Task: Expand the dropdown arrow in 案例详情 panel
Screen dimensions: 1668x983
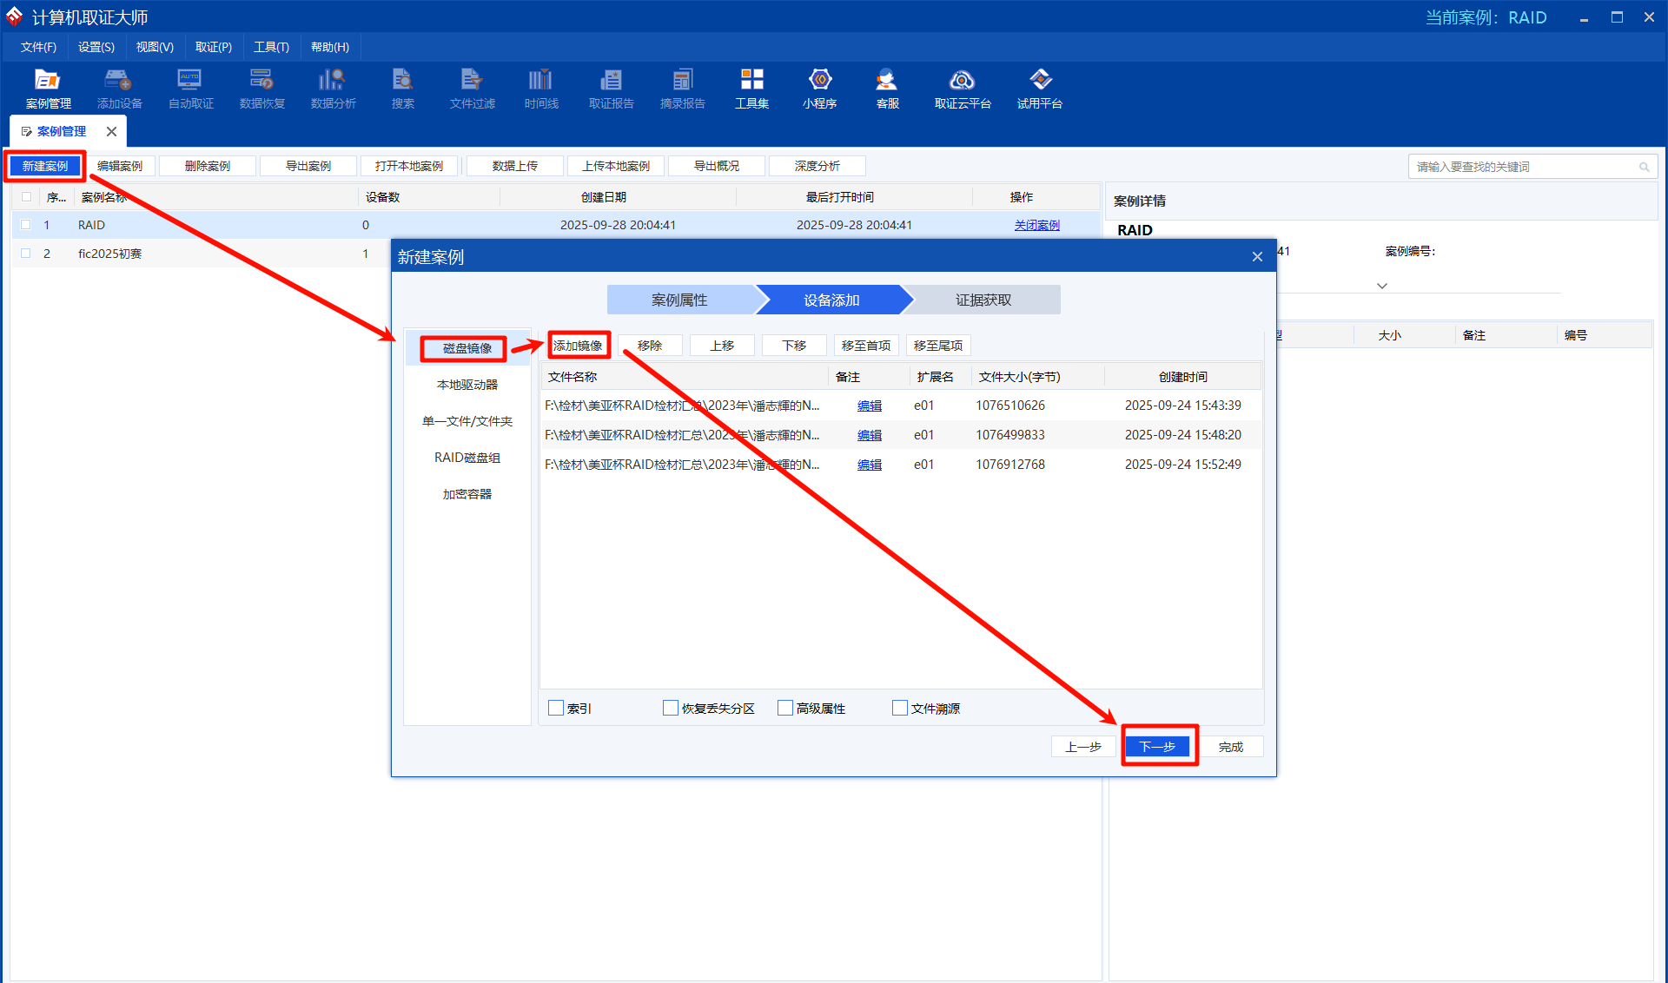Action: coord(1381,286)
